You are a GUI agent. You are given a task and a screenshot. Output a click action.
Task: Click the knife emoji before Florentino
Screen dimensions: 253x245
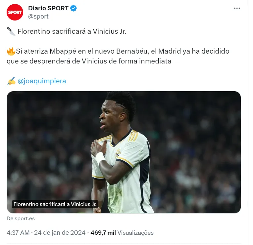(11, 31)
